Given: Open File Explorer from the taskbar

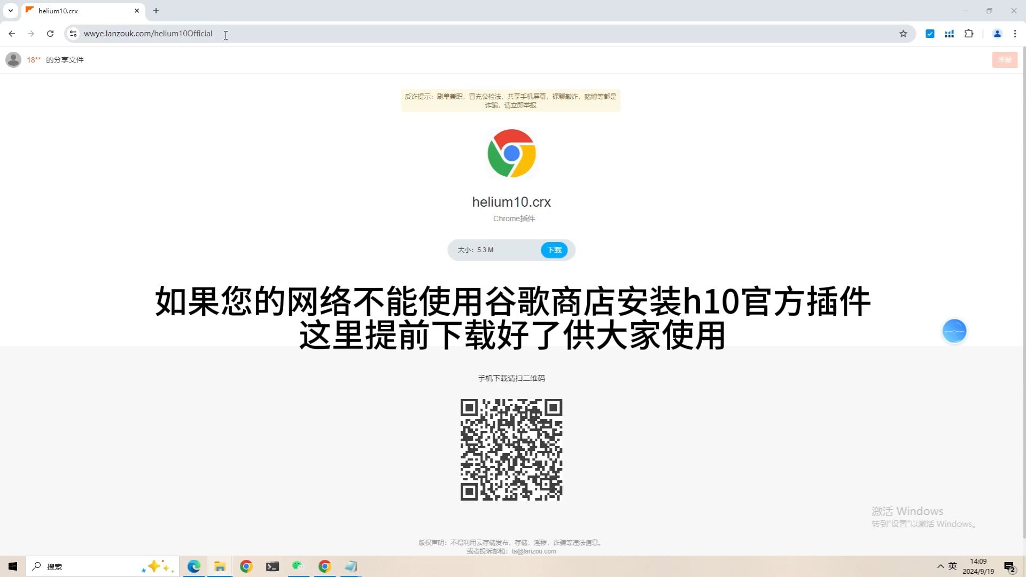Looking at the screenshot, I should [x=220, y=566].
